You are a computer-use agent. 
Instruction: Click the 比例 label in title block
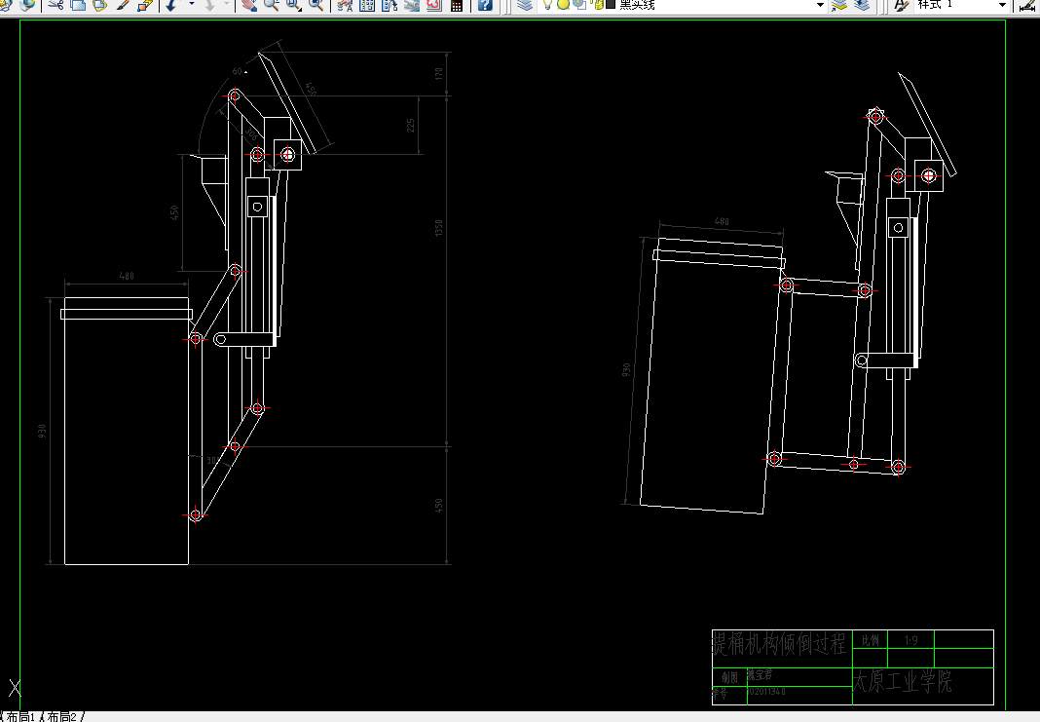click(x=870, y=640)
